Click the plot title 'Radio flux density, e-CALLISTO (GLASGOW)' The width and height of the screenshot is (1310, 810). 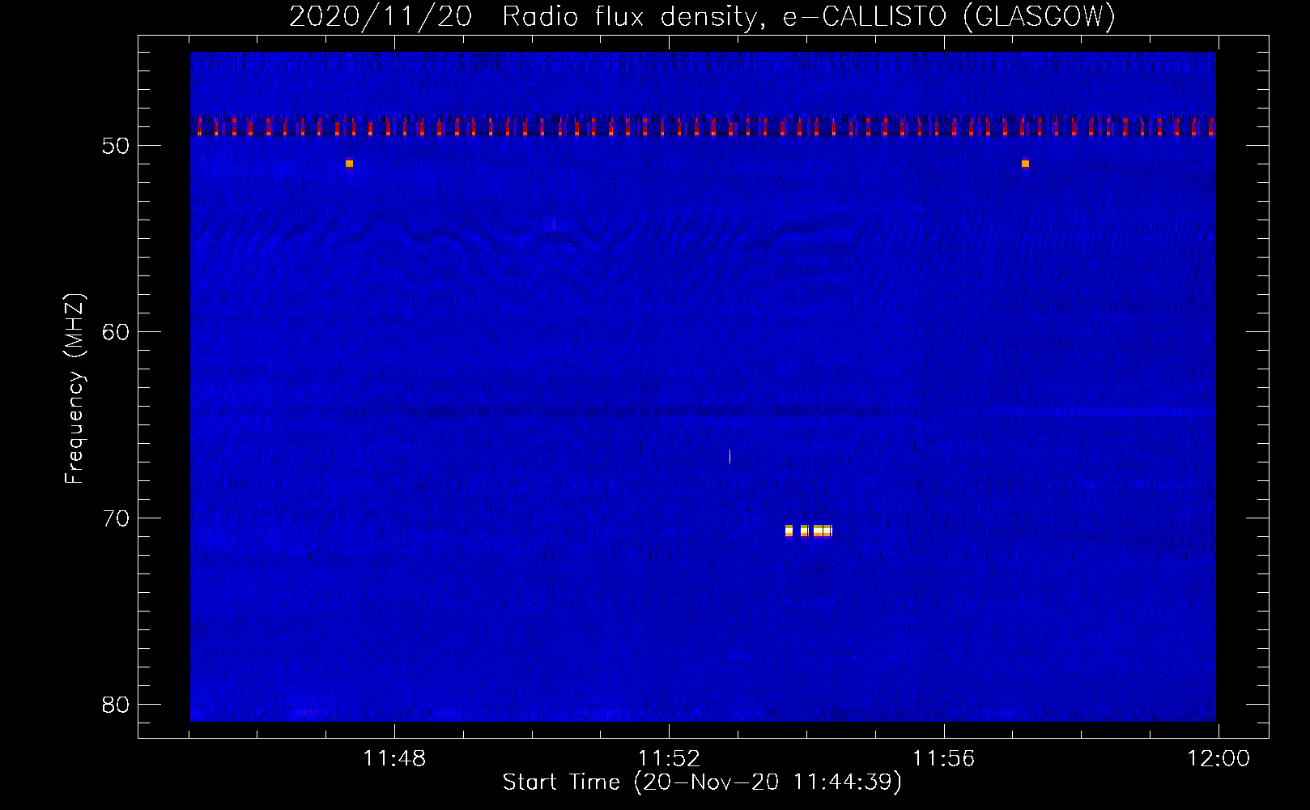tap(809, 16)
